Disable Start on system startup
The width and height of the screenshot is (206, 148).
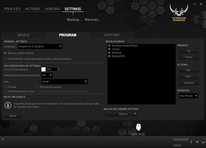(x=5, y=53)
